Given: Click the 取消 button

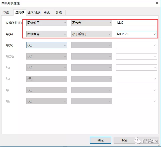Looking at the screenshot, I should (x=124, y=140).
